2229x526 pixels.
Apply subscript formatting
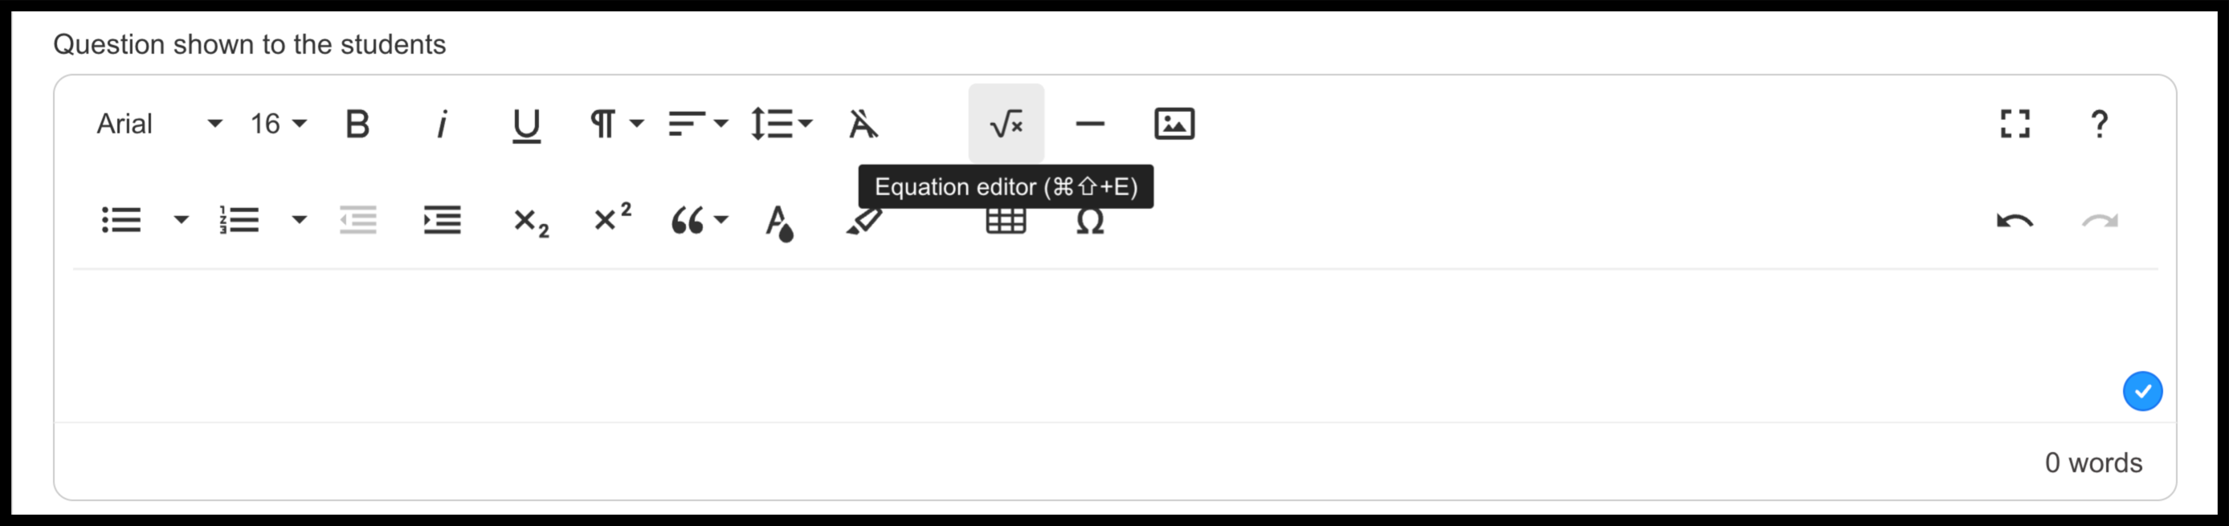coord(530,222)
